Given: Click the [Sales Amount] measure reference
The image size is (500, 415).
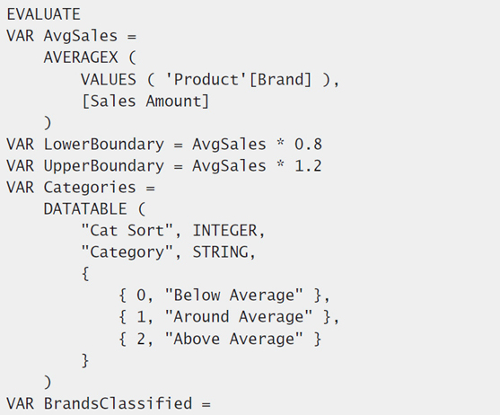Looking at the screenshot, I should 145,102.
